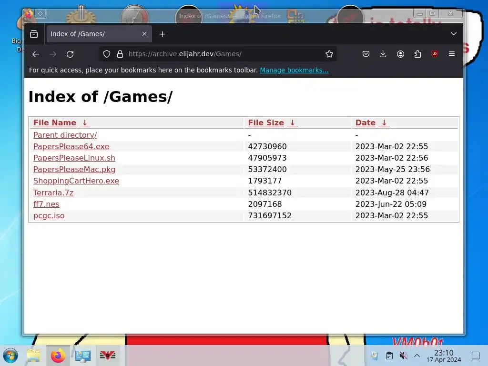The height and width of the screenshot is (366, 488).
Task: Open the Downloads panel icon
Action: point(383,54)
